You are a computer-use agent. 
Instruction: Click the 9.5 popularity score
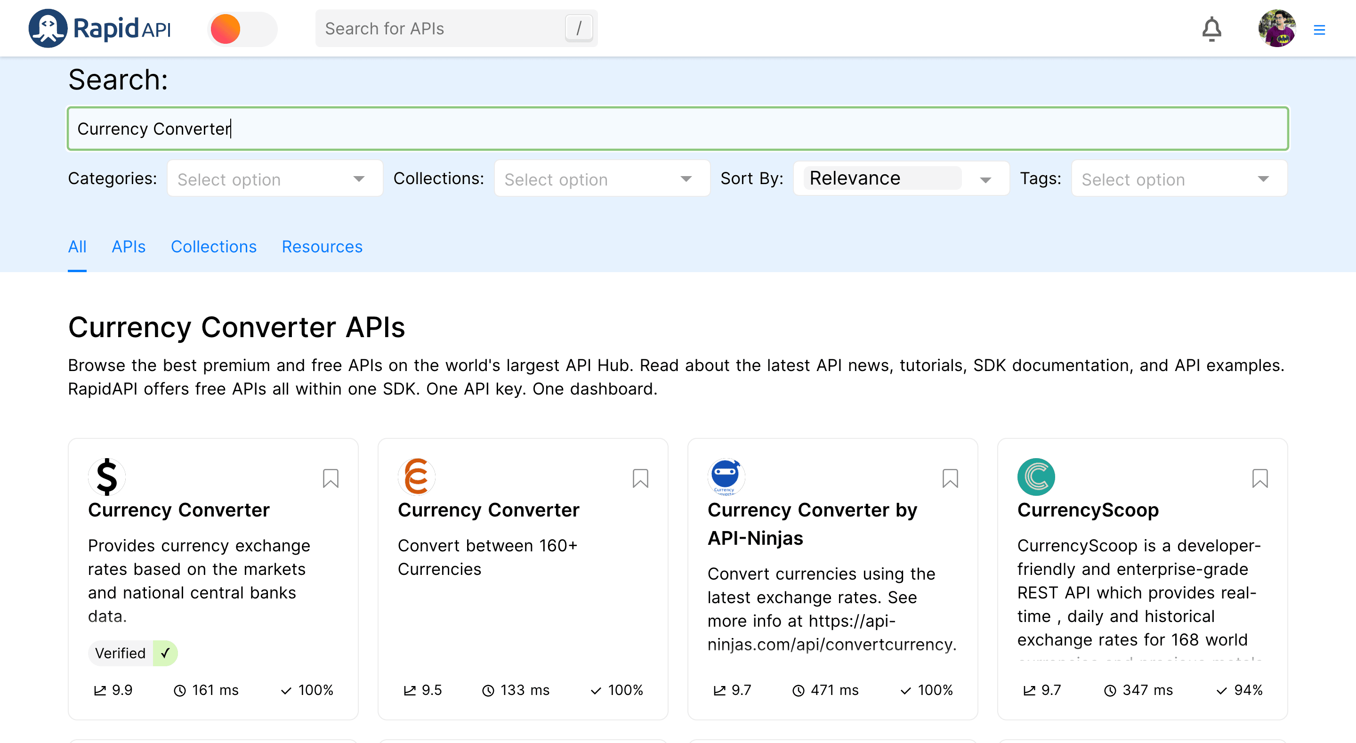coord(423,690)
